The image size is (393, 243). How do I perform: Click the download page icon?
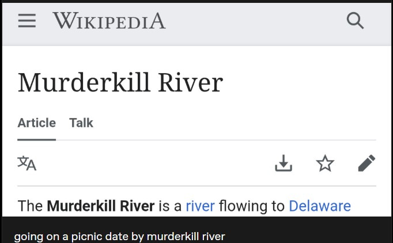click(x=283, y=164)
